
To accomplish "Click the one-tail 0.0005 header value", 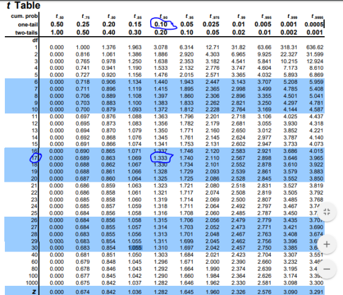I will [314, 24].
